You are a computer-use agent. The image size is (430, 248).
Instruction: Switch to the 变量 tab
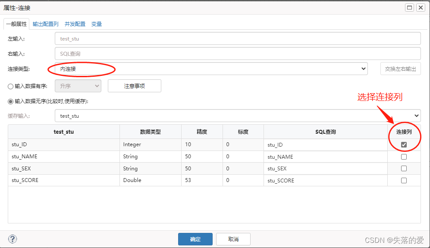[97, 24]
